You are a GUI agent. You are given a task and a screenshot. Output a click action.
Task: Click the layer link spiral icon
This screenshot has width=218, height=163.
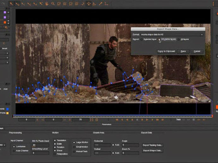coord(6,27)
